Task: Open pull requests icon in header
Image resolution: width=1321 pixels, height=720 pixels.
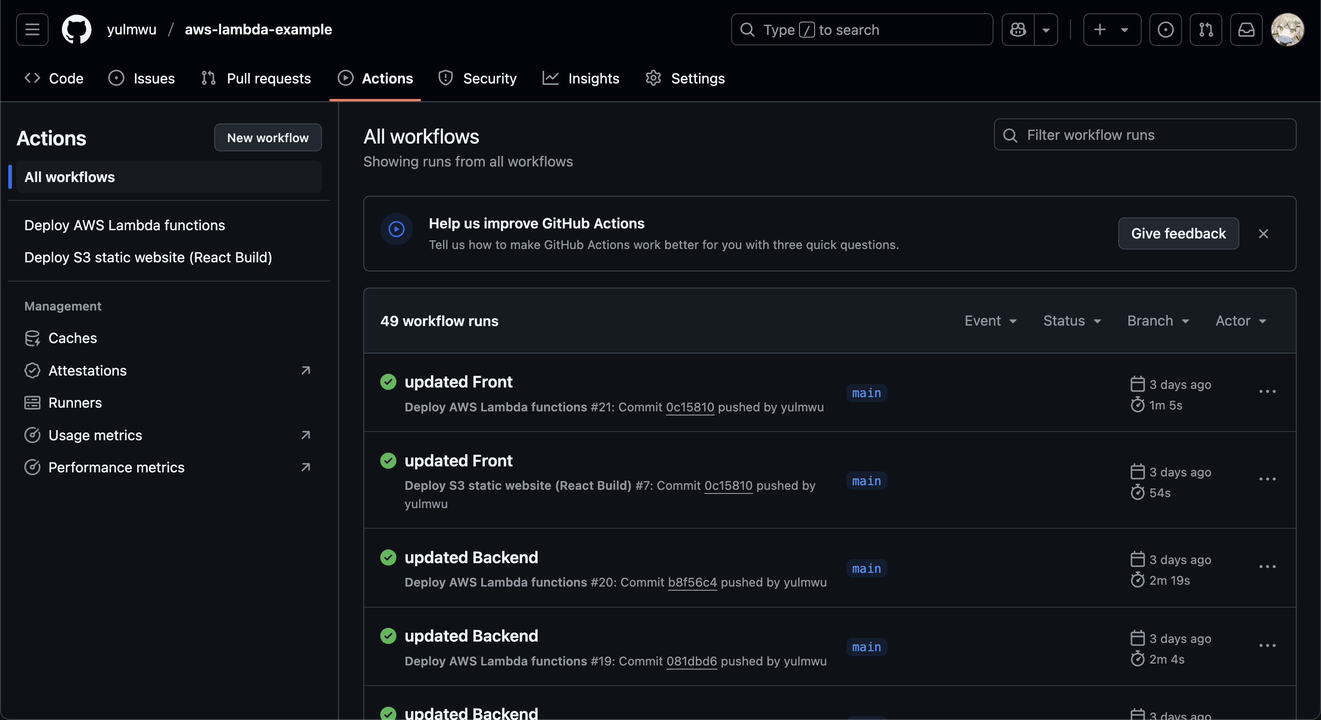Action: coord(1205,30)
